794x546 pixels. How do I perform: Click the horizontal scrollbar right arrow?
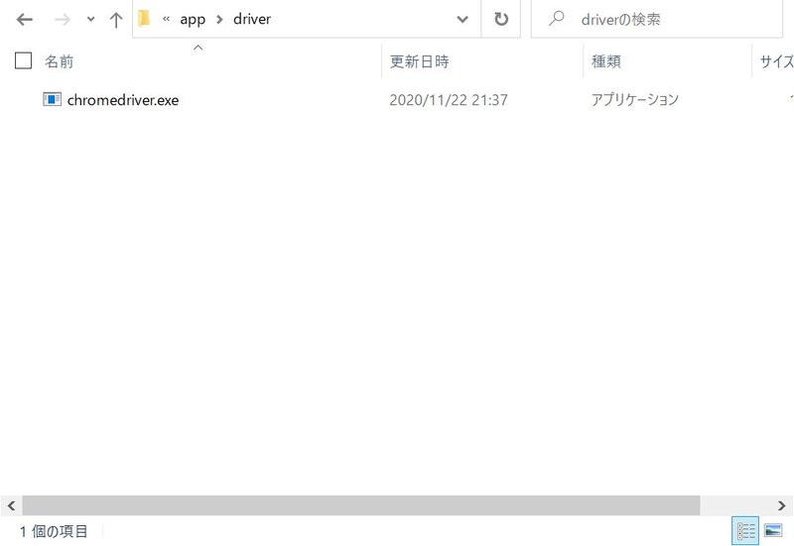(x=782, y=504)
